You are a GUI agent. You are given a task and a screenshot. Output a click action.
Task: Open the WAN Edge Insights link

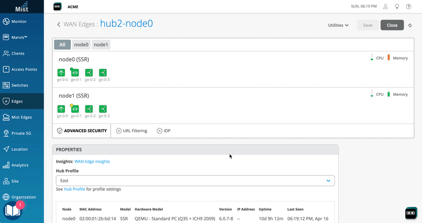pos(92,161)
